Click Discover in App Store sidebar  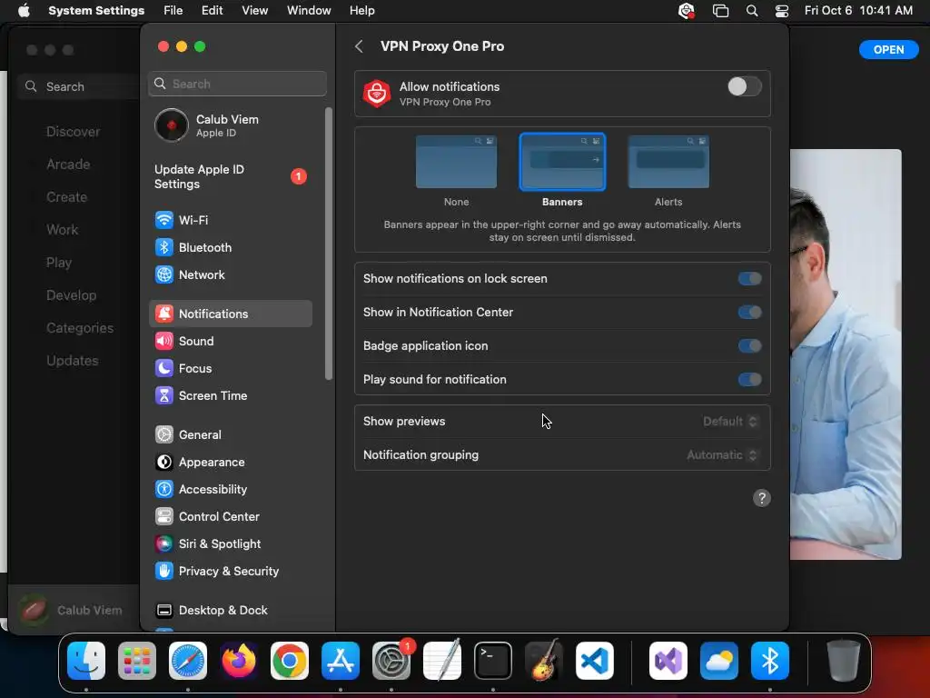pos(73,132)
